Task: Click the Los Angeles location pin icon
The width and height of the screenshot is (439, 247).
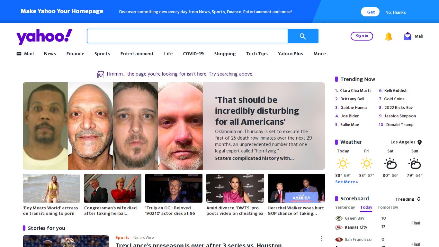Action: click(x=419, y=142)
